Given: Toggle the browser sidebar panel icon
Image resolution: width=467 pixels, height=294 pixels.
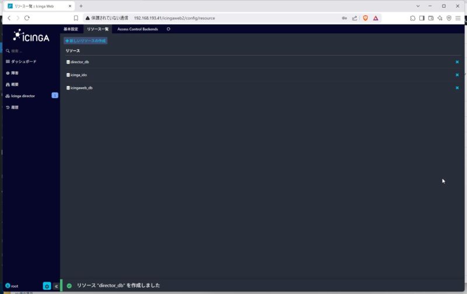Looking at the screenshot, I should (x=421, y=18).
